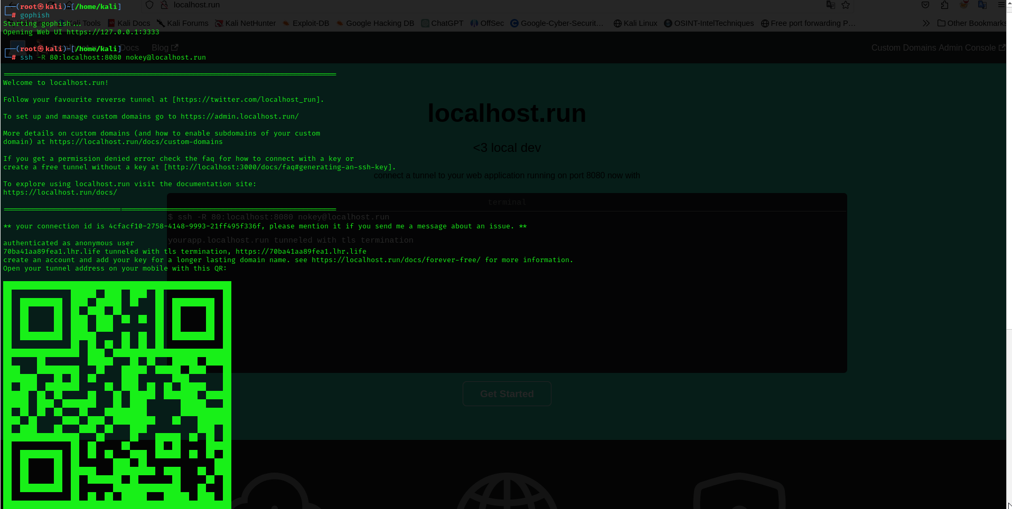Screen dimensions: 1012x509
Task: Click the green QR code in terminal
Action: pyautogui.click(x=117, y=395)
